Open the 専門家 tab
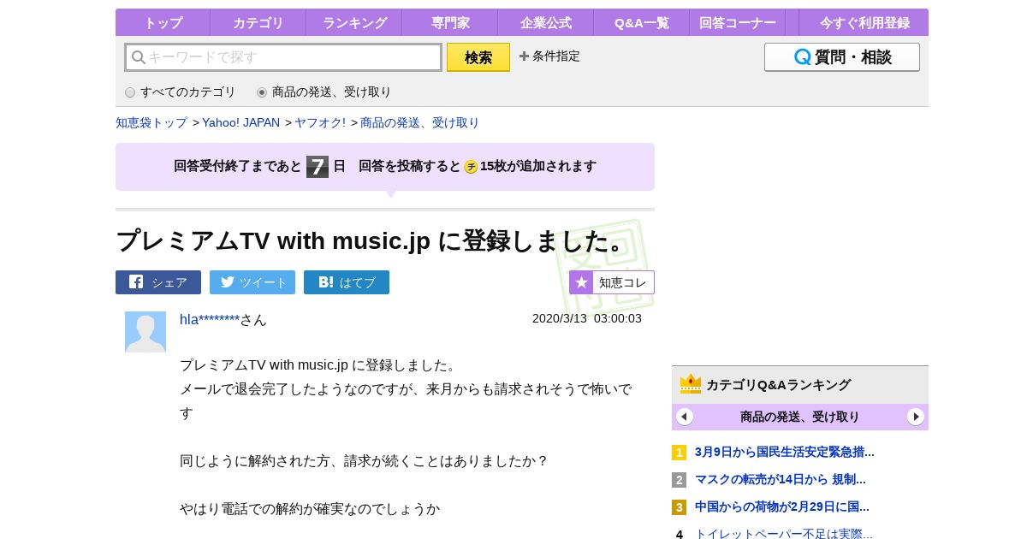 [450, 23]
